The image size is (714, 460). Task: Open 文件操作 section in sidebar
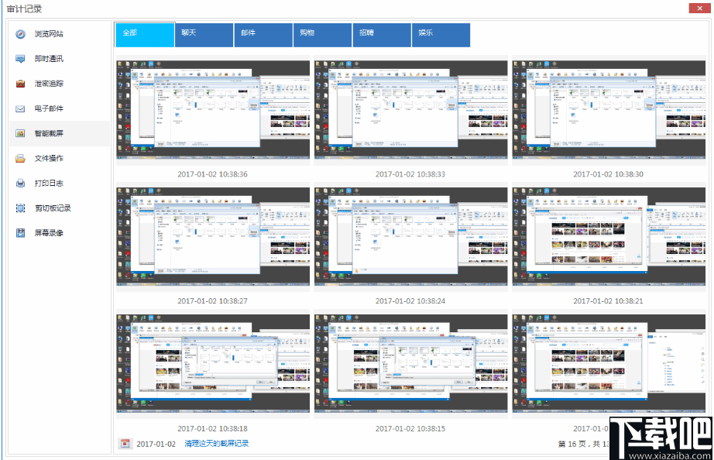60,159
